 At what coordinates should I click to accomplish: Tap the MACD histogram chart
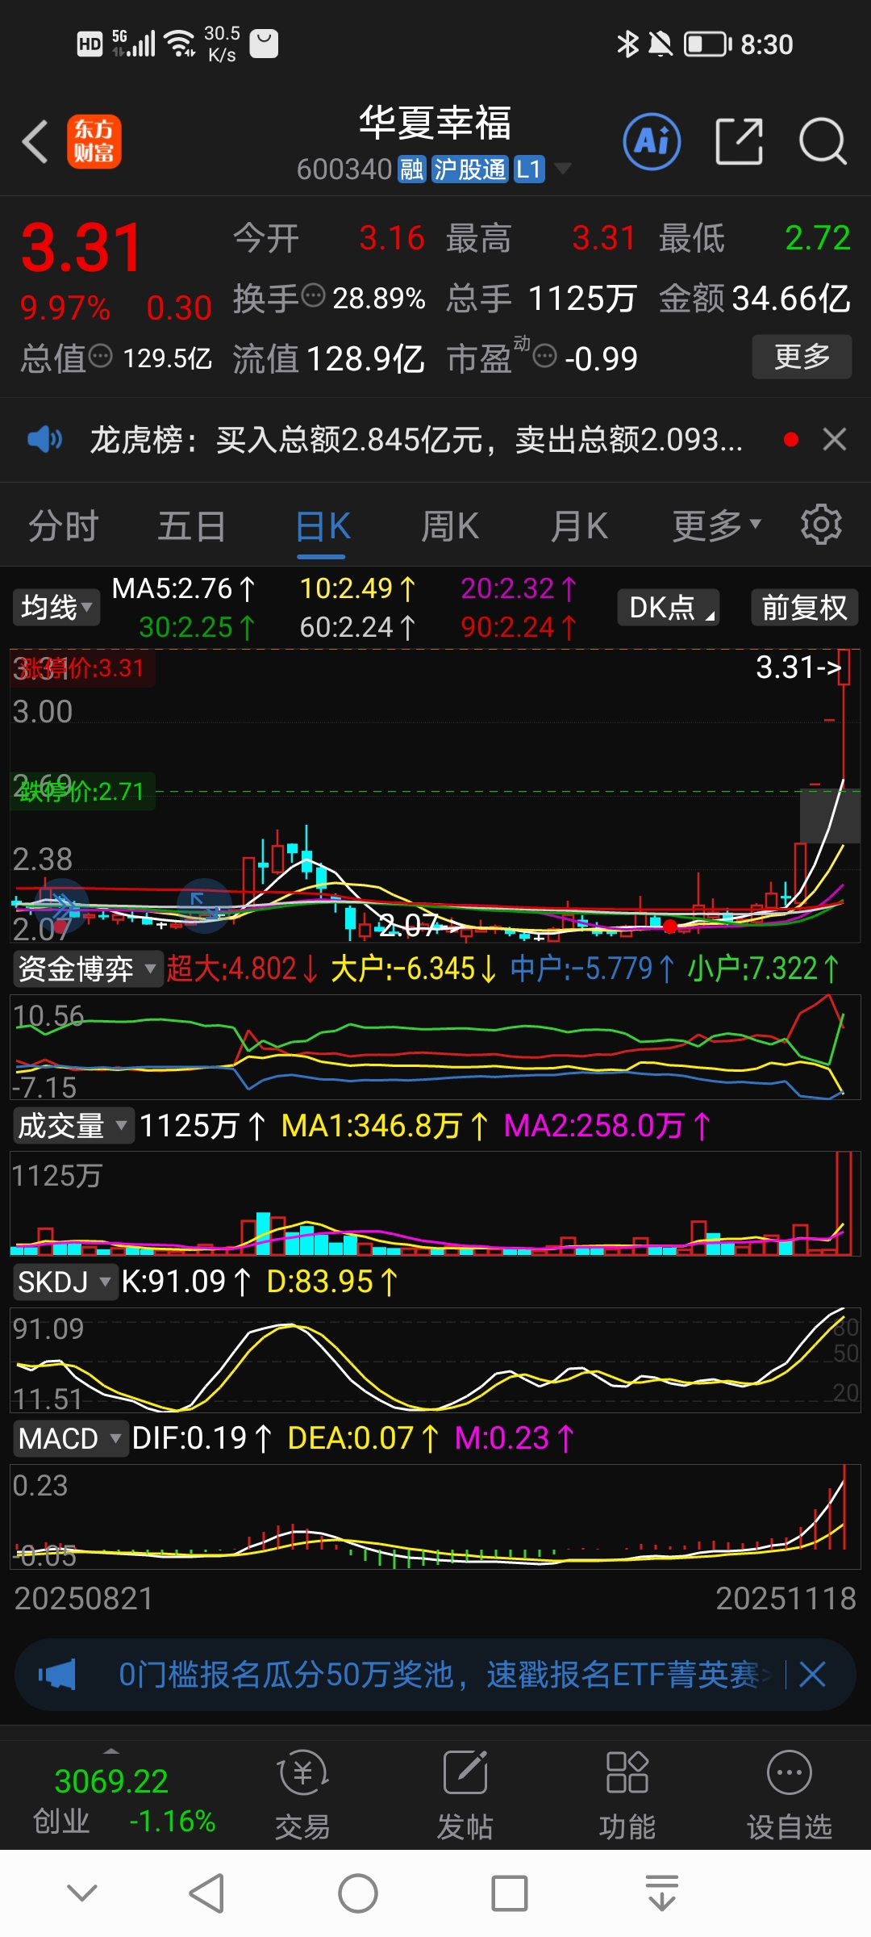(x=435, y=1516)
